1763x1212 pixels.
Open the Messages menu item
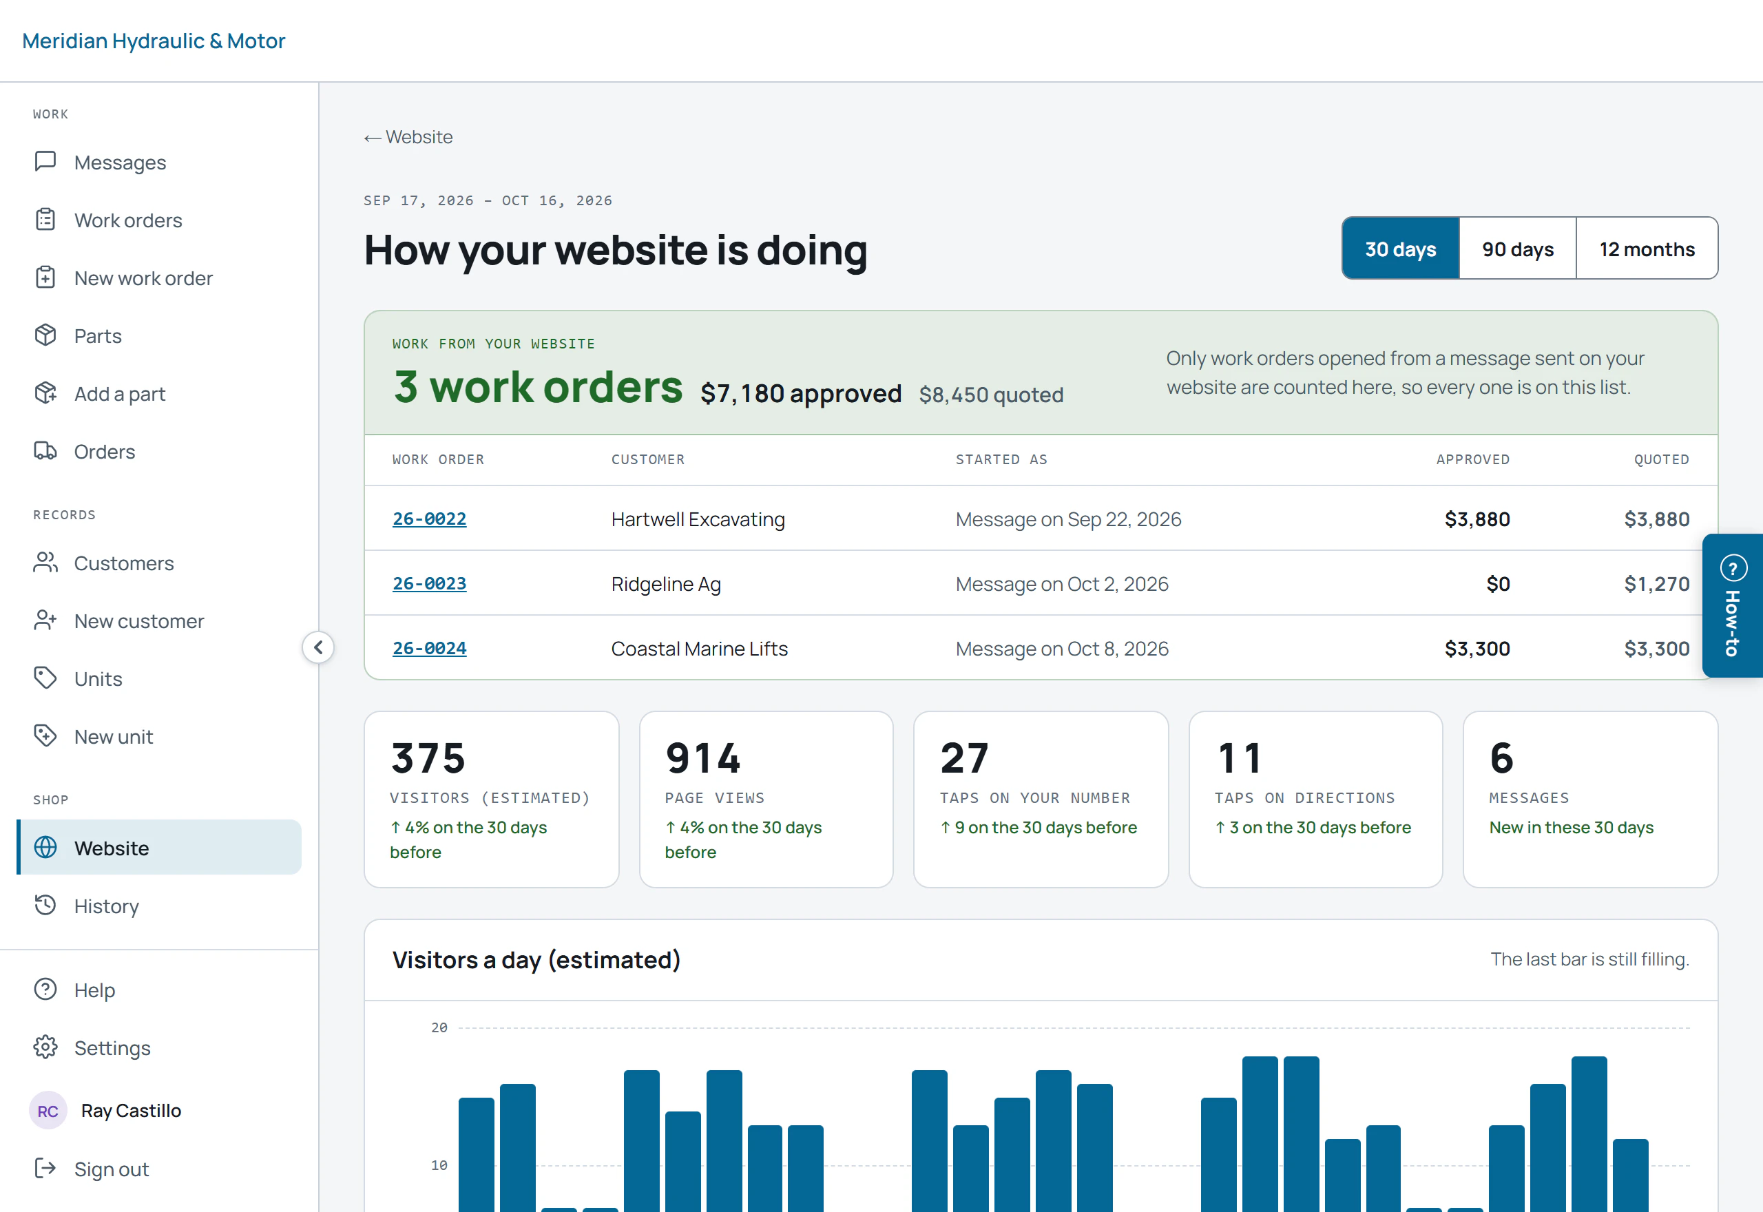[x=160, y=163]
